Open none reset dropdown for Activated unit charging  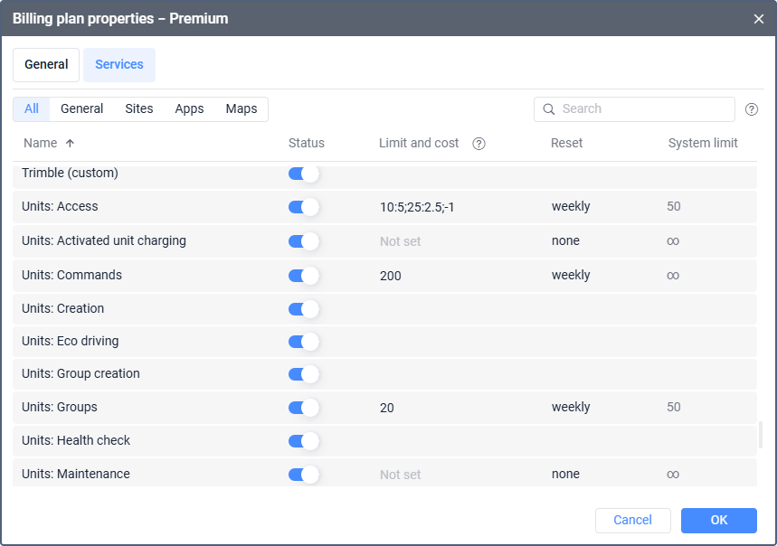tap(565, 240)
